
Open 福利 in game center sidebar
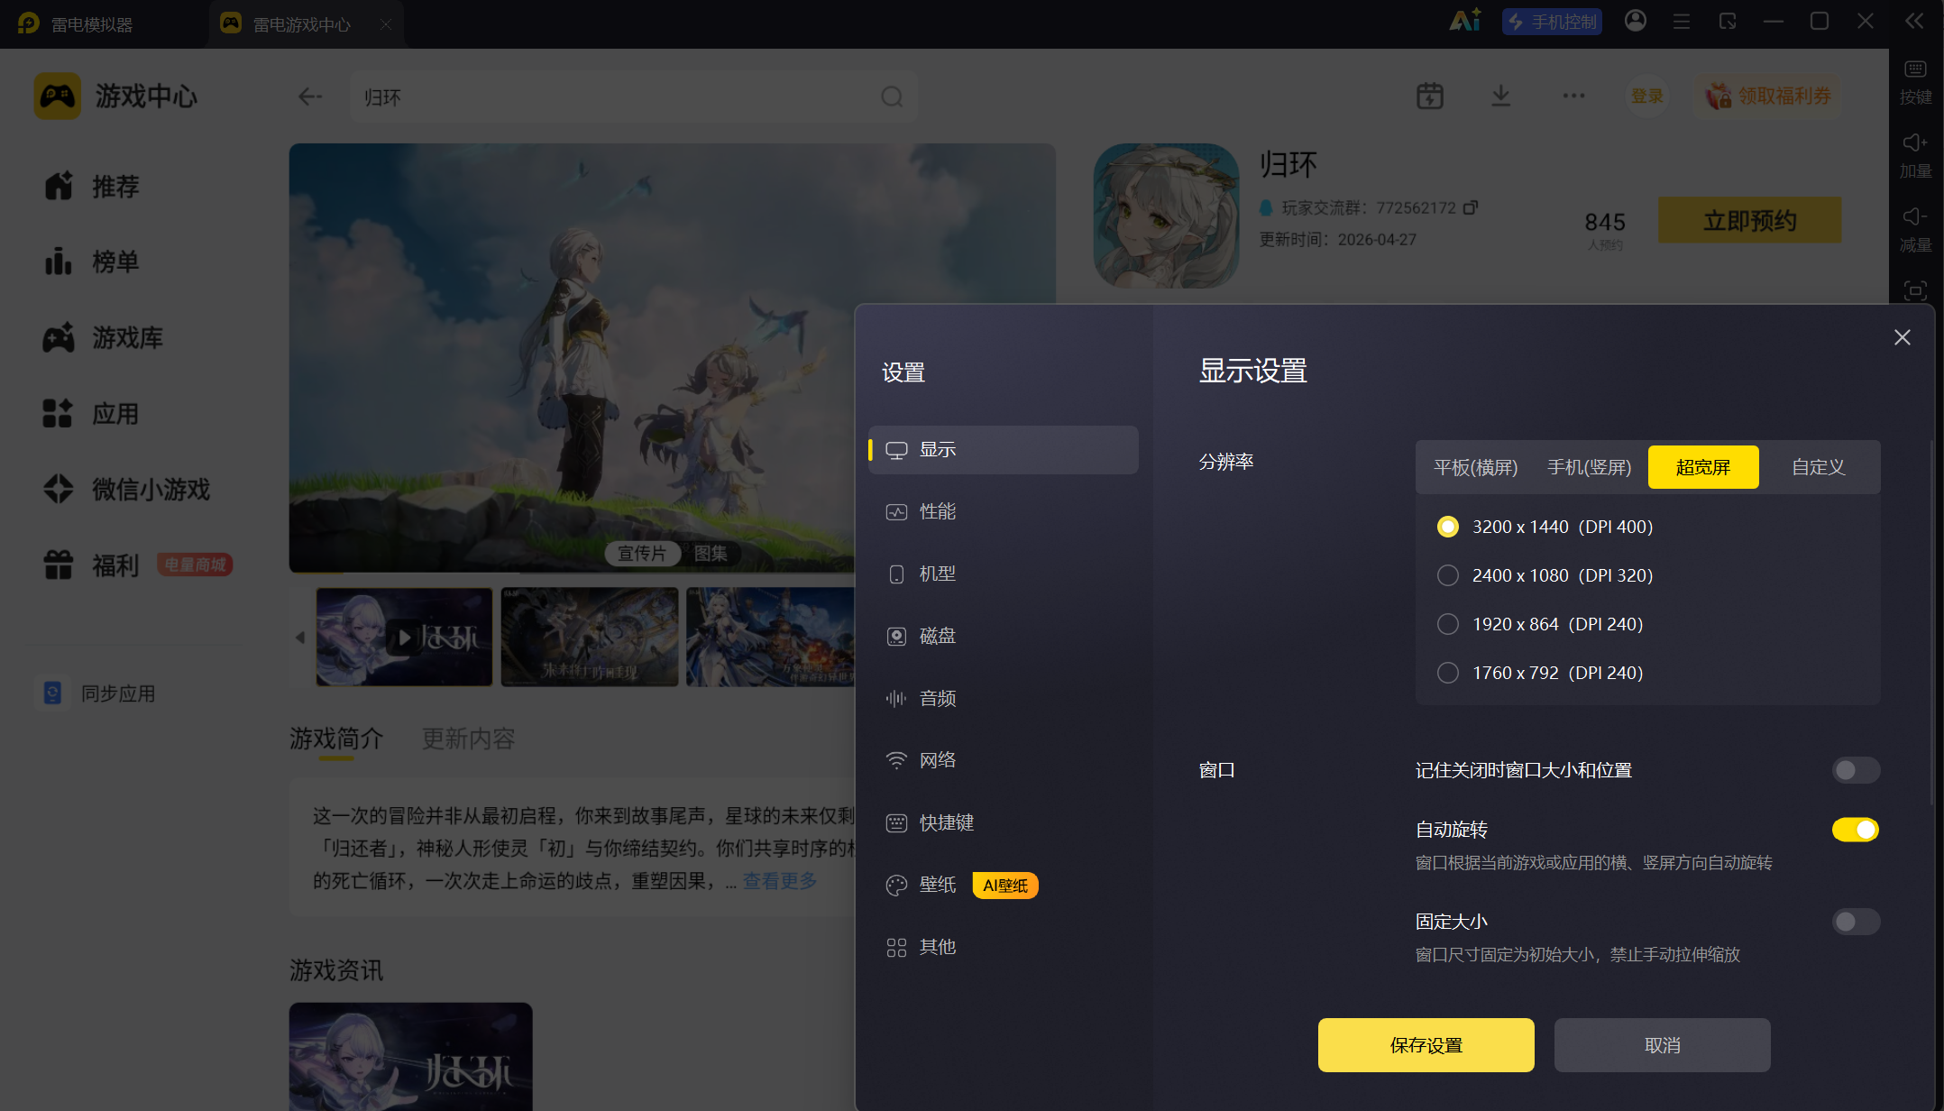[91, 565]
